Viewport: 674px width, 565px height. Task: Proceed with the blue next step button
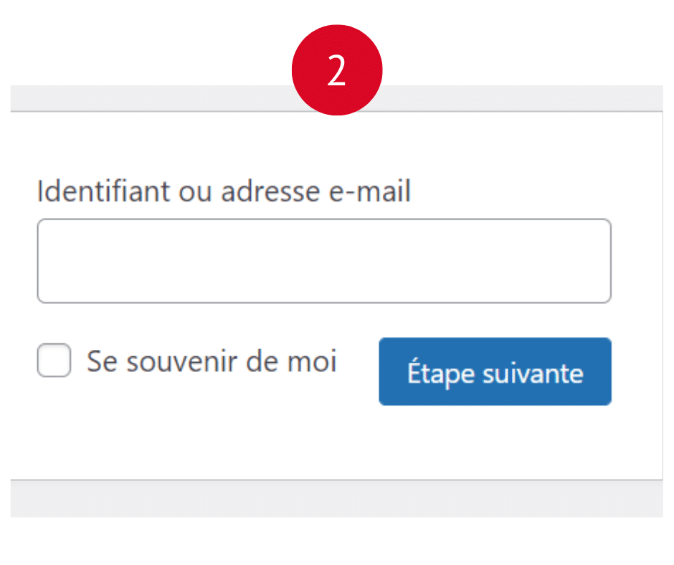click(495, 372)
